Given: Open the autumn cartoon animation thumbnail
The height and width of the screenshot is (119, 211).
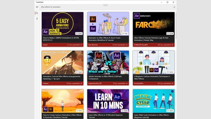Looking at the screenshot, I should click(x=62, y=101).
